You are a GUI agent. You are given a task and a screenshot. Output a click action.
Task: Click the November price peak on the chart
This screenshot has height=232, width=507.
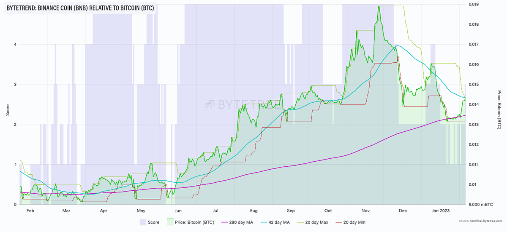coord(379,7)
